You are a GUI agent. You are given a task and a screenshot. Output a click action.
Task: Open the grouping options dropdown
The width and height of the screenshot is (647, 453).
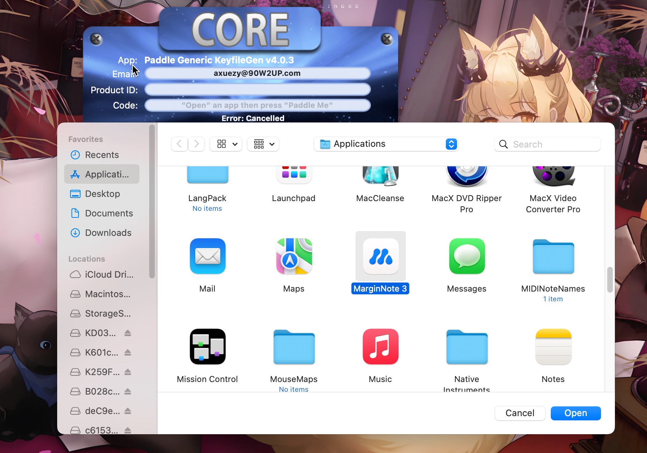click(264, 144)
